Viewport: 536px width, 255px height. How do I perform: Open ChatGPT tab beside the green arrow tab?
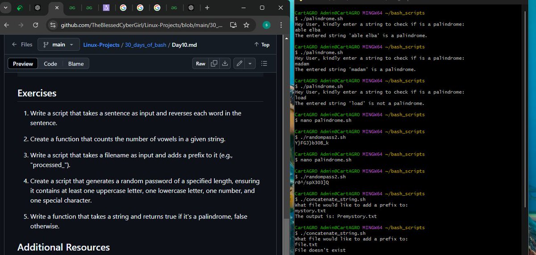coord(38,8)
